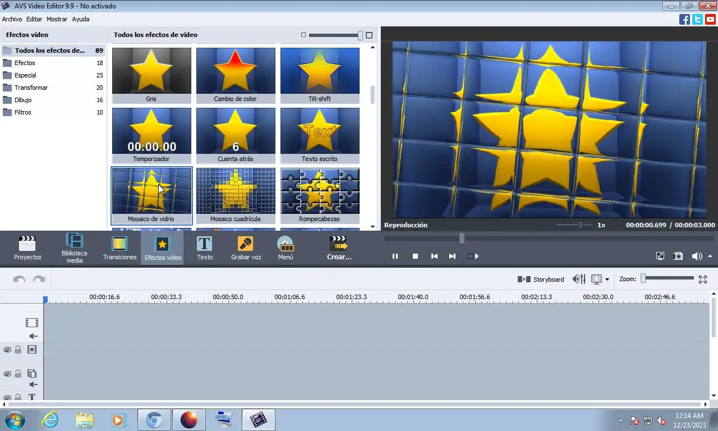Select the Dibujo category folder
718x431 pixels.
click(53, 100)
